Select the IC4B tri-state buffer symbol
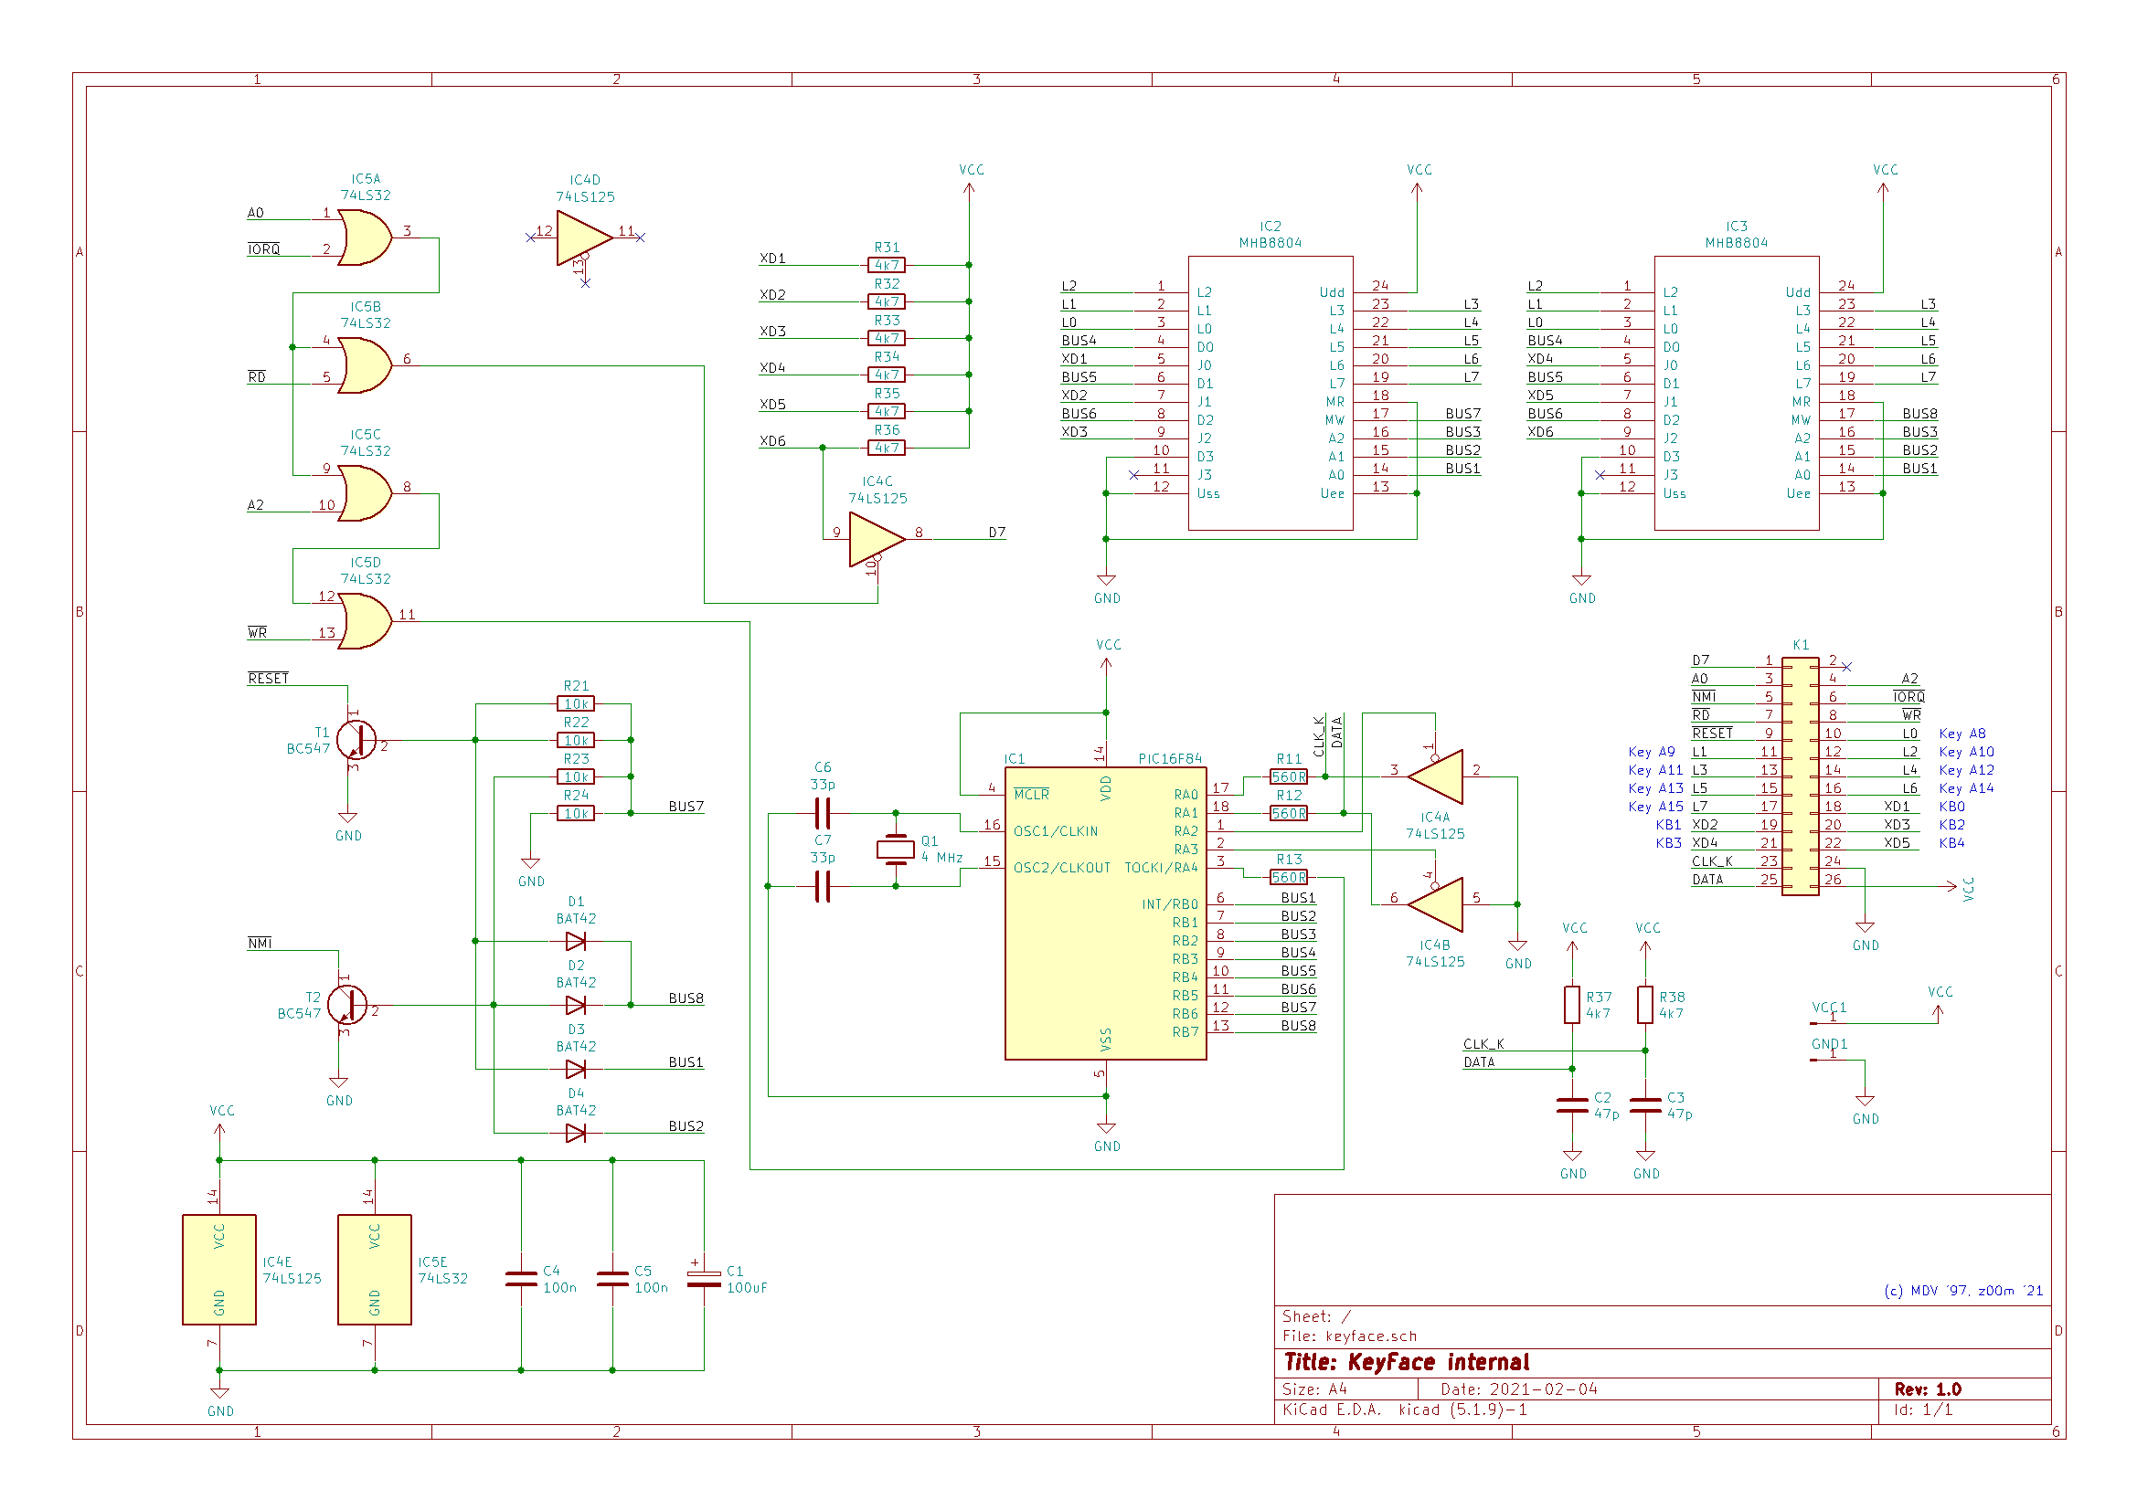 point(1435,904)
